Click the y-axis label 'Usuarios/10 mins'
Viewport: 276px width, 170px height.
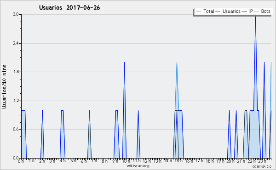coord(4,86)
